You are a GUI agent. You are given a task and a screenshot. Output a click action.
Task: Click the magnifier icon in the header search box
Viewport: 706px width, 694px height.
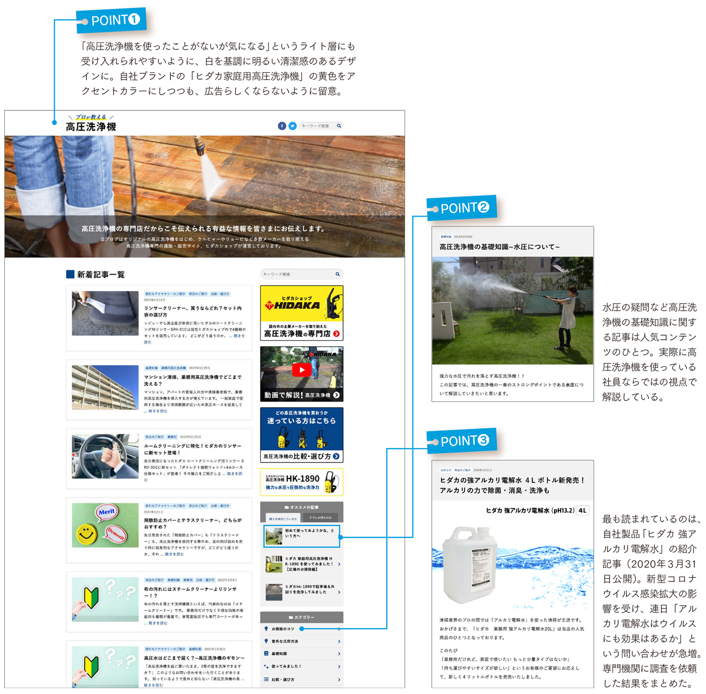339,126
